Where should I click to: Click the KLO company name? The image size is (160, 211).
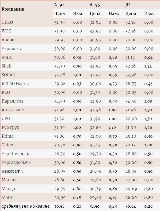[6, 92]
